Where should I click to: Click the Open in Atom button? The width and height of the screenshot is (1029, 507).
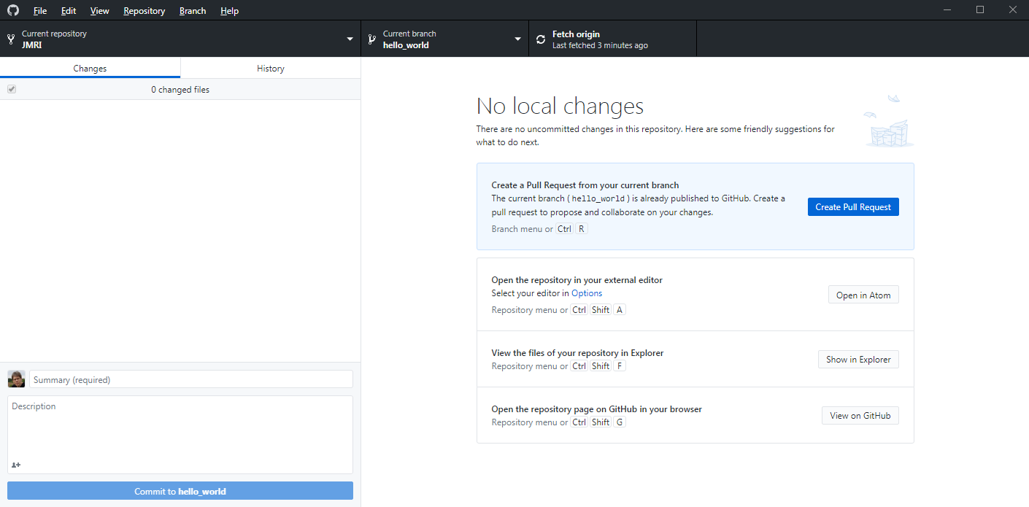(x=863, y=295)
